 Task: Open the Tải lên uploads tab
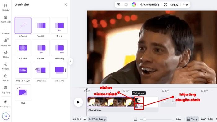click(x=6, y=54)
